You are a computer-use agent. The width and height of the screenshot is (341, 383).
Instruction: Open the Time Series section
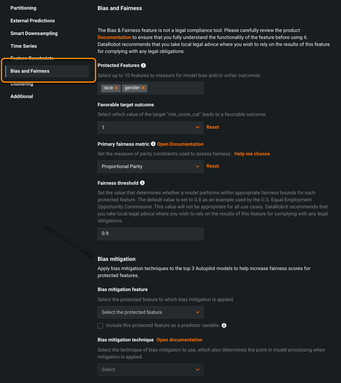pos(24,46)
